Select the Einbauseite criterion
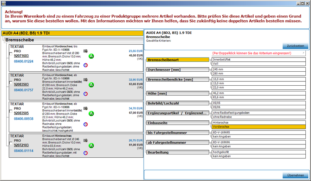The width and height of the screenshot is (311, 181). (x=178, y=123)
